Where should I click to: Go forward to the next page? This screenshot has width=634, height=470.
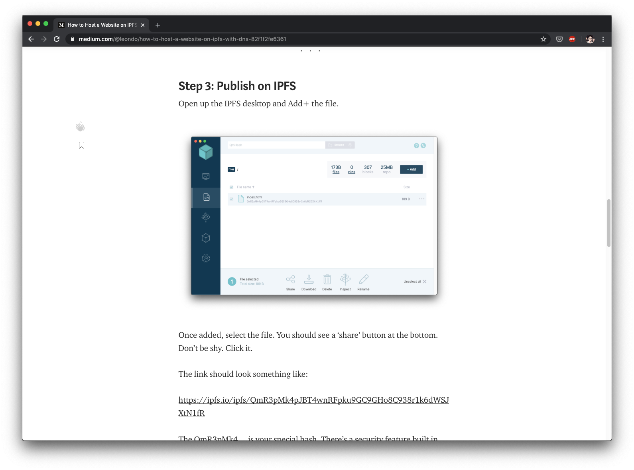click(x=44, y=39)
